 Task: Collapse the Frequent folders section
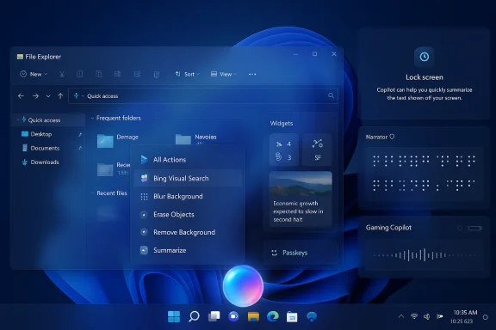click(x=92, y=118)
